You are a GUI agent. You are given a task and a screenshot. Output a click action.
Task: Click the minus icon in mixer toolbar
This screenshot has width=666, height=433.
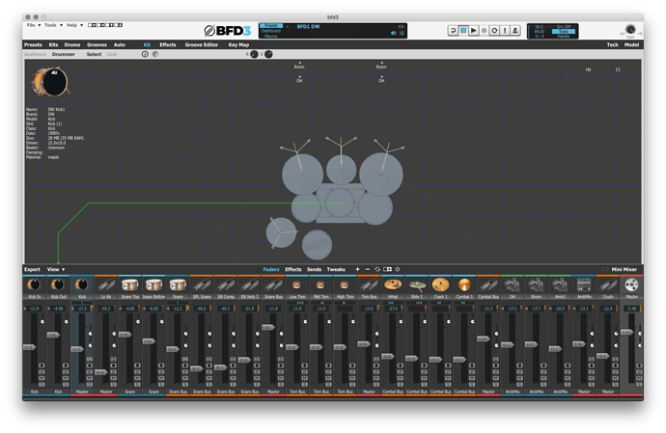pyautogui.click(x=368, y=269)
